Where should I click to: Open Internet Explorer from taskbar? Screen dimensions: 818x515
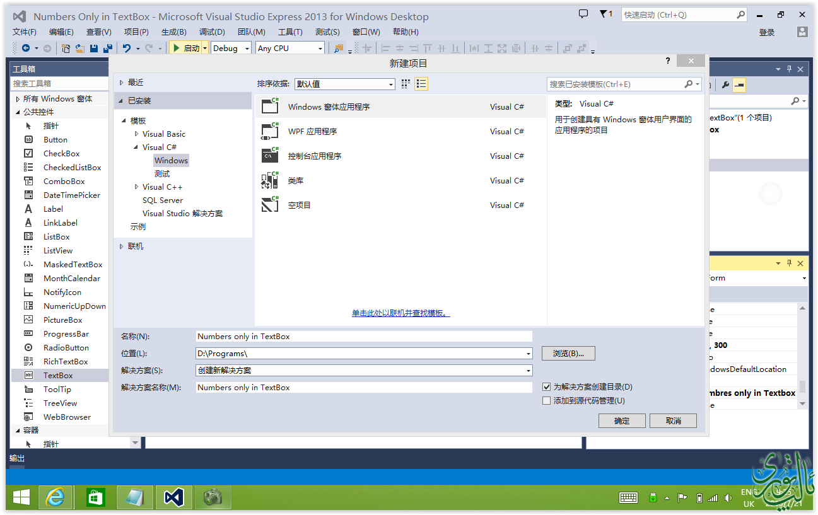(x=56, y=498)
